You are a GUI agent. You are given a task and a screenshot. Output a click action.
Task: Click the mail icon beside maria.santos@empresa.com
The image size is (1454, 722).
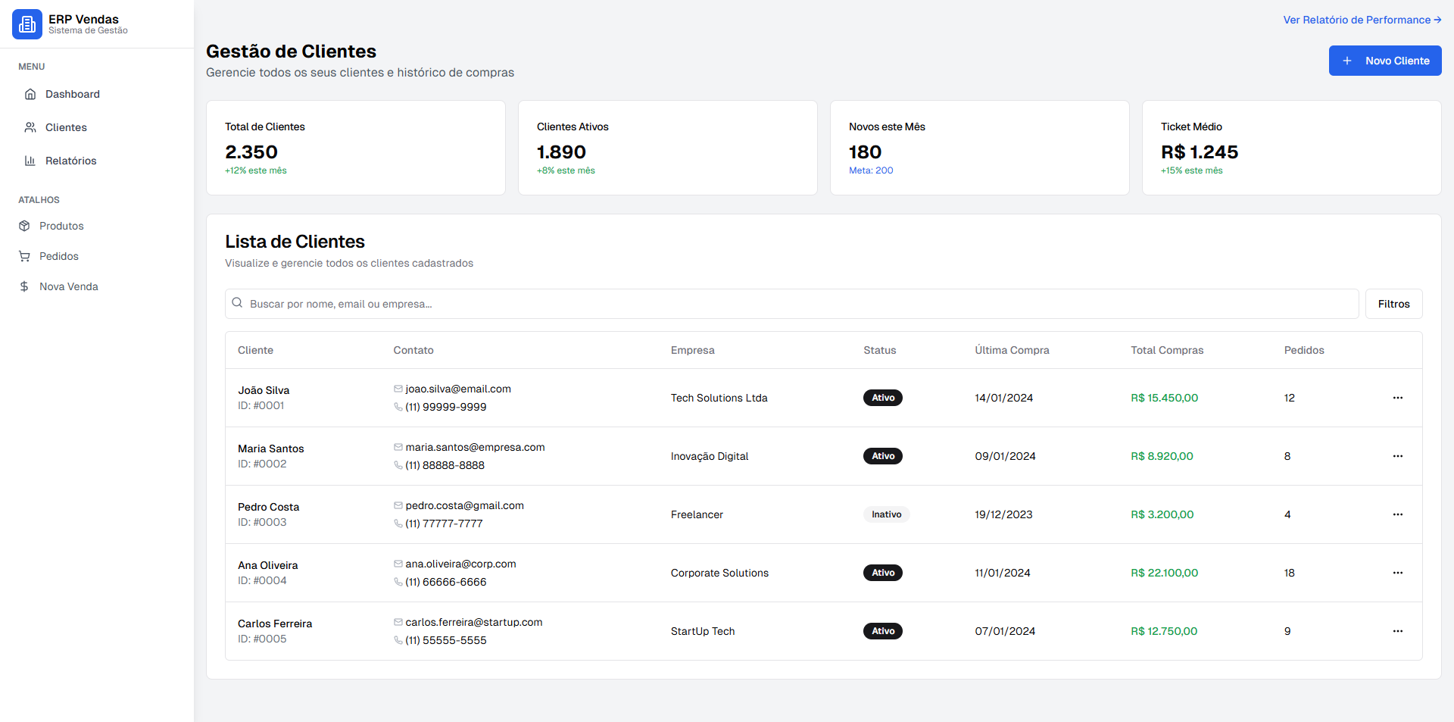tap(398, 447)
